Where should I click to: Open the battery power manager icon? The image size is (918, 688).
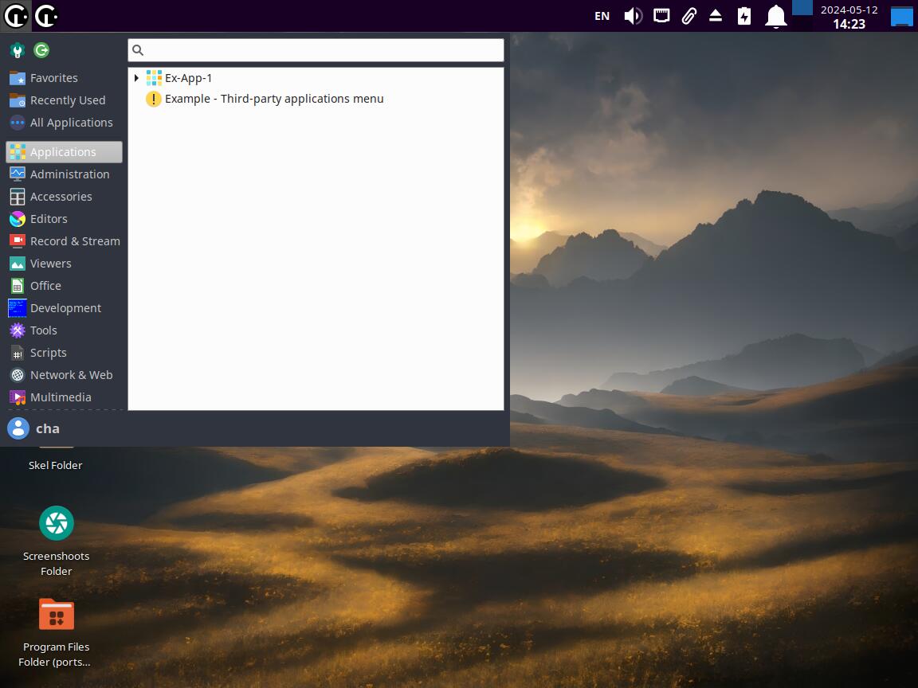(x=744, y=16)
